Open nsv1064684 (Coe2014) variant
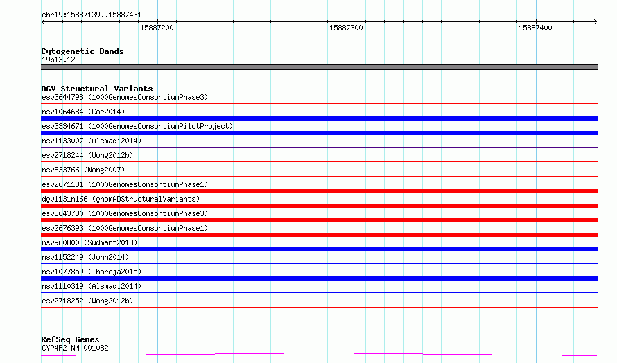 (83, 112)
